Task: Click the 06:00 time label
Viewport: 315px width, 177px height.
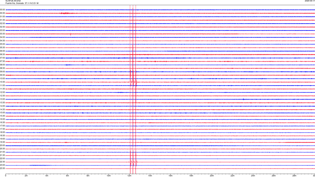Action: coord(3,51)
